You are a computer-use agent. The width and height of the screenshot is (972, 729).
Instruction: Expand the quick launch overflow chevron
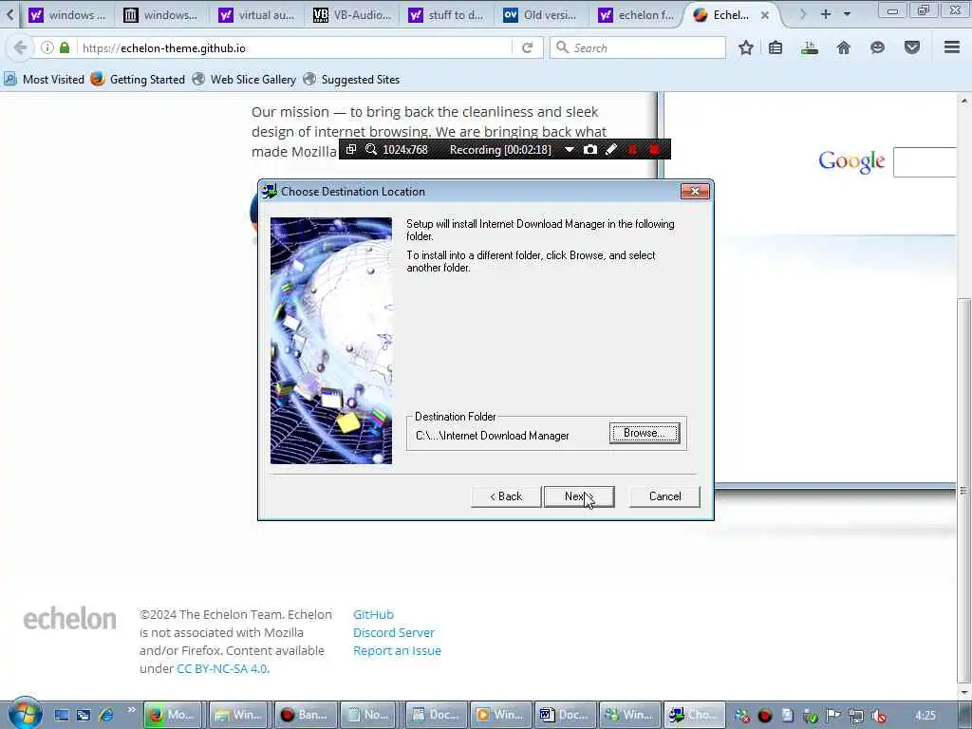pos(131,710)
